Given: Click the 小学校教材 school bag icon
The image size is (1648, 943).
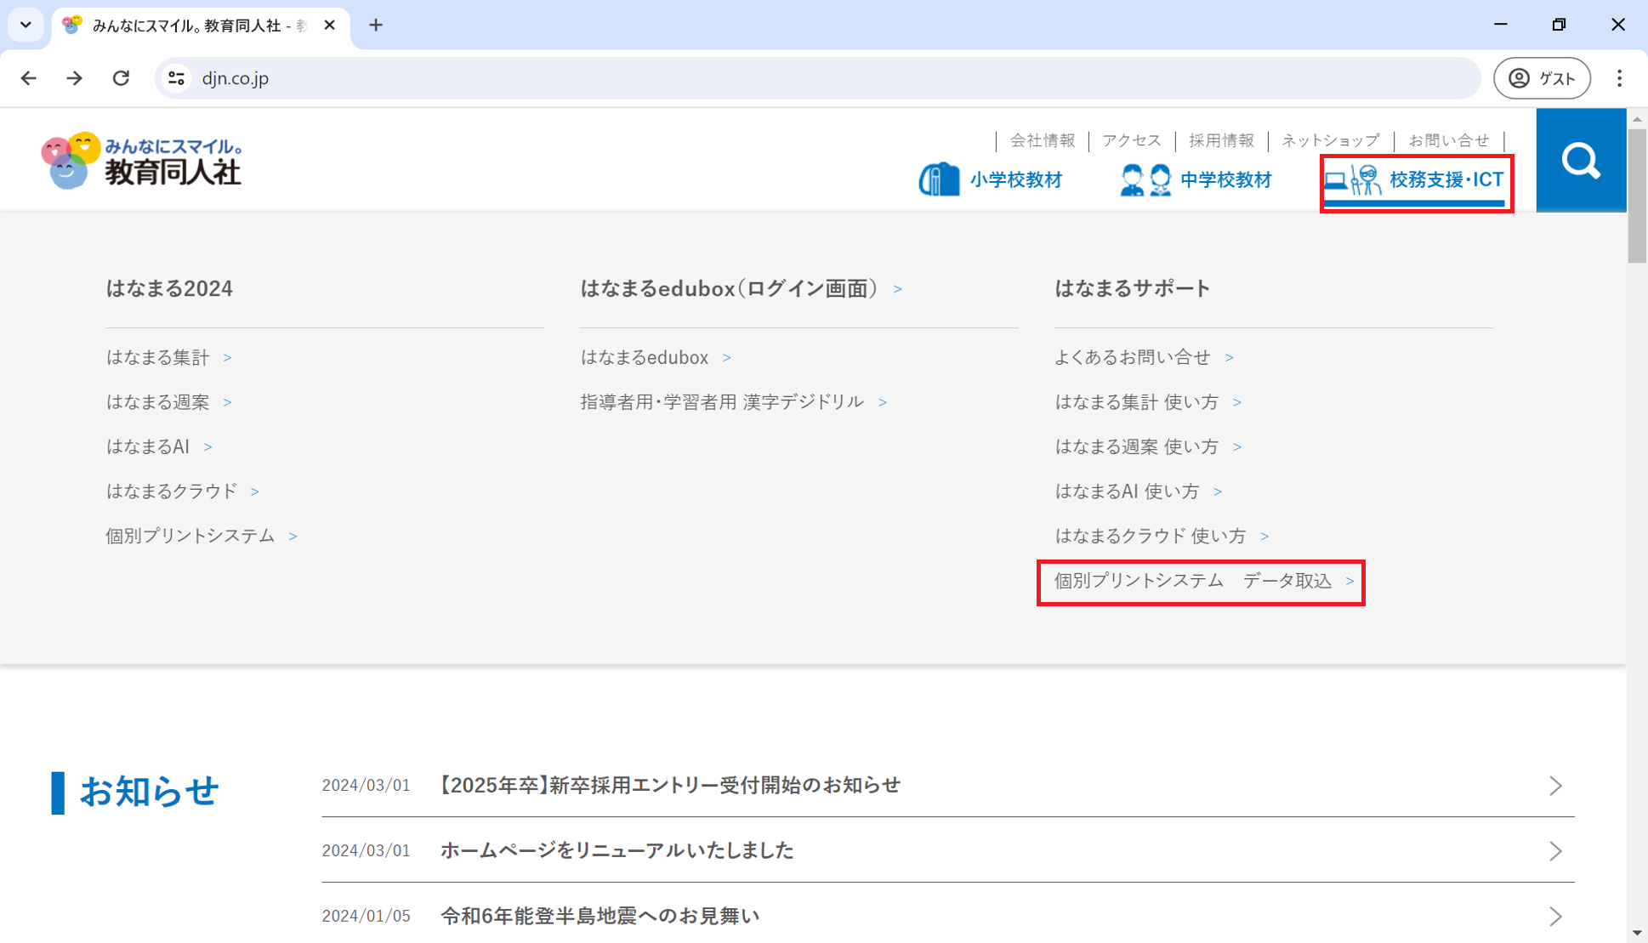Looking at the screenshot, I should click(x=939, y=179).
